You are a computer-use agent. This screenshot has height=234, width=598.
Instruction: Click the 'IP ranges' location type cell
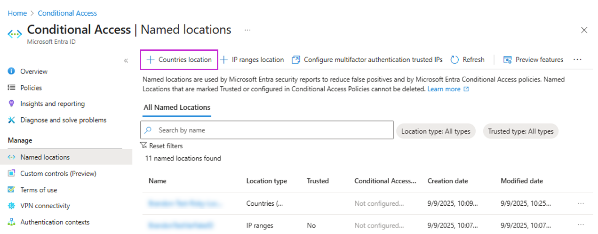pyautogui.click(x=260, y=226)
